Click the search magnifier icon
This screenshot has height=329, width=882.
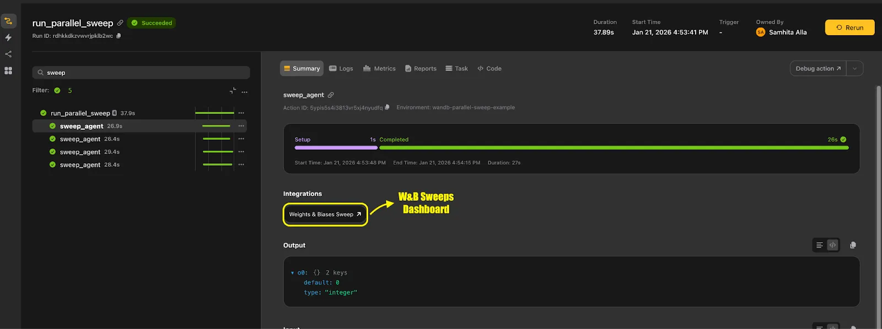(40, 73)
